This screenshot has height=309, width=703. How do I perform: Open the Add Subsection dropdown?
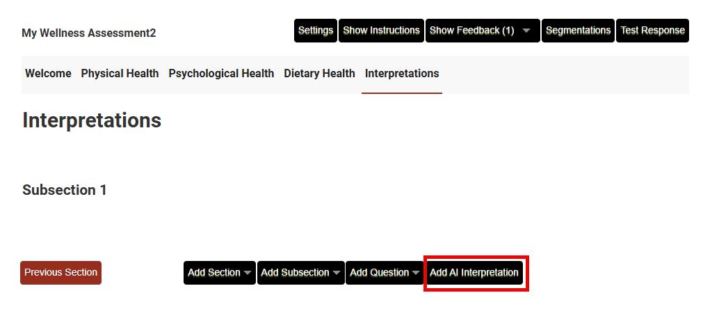point(300,273)
